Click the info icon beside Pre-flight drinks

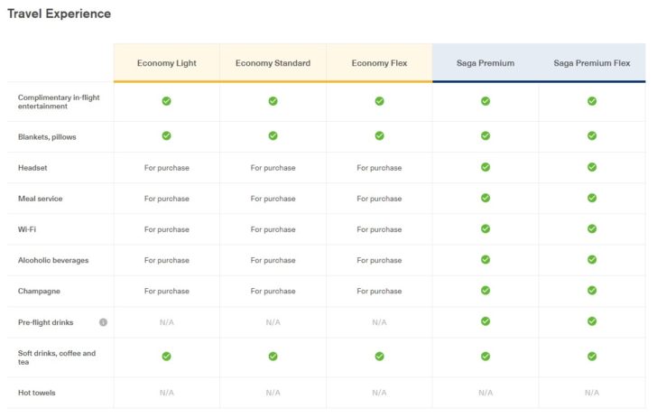[103, 322]
